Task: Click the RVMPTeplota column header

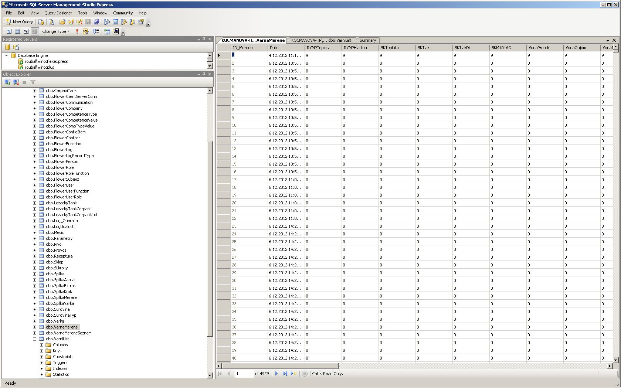Action: point(323,48)
